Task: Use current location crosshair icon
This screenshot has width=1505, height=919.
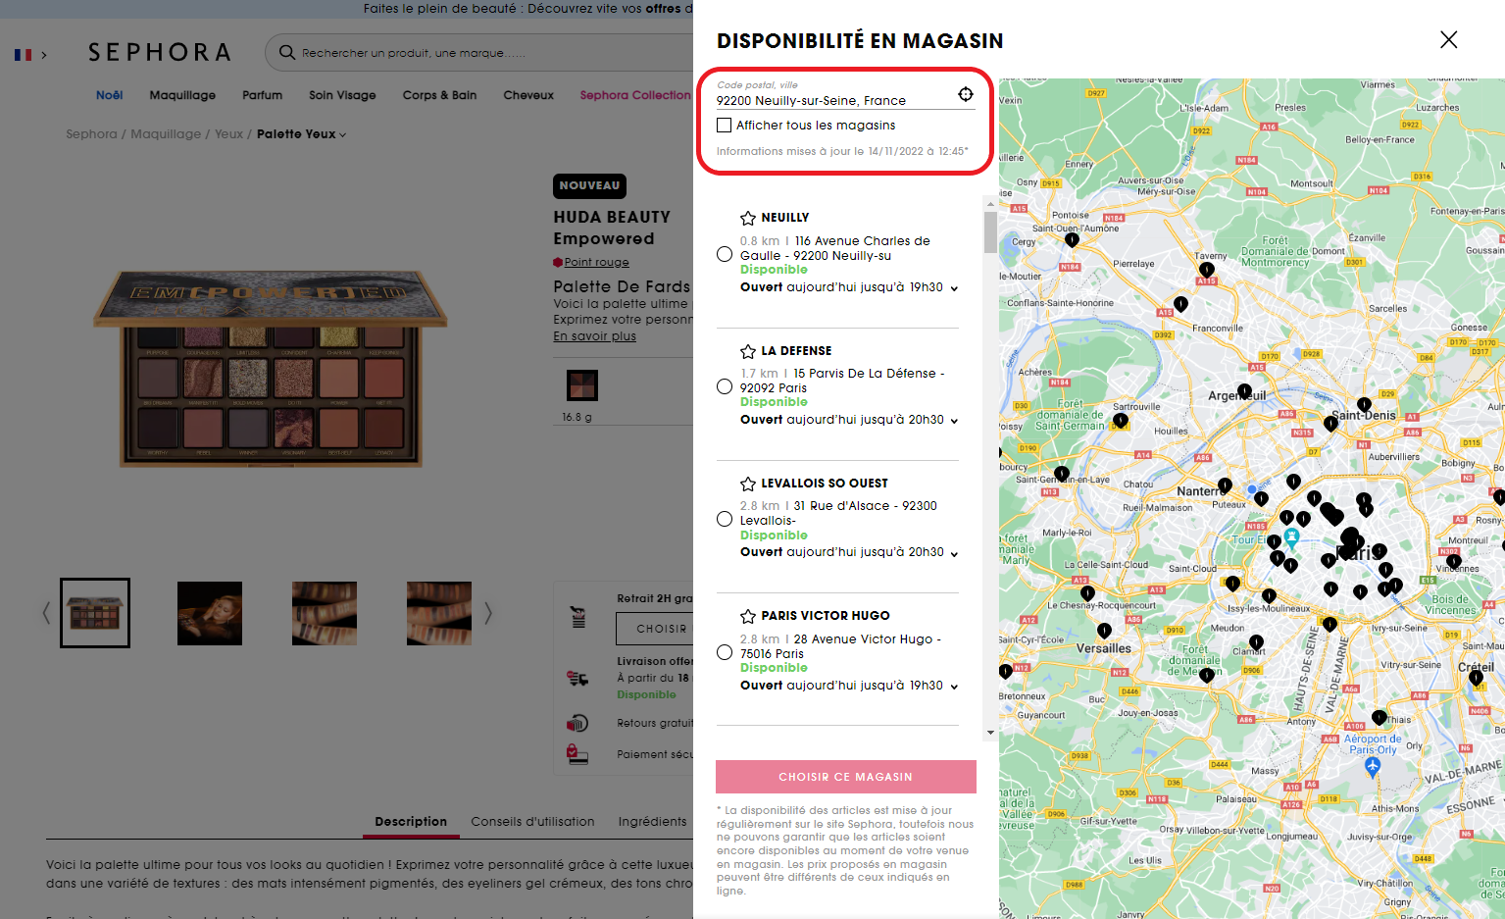Action: click(966, 94)
